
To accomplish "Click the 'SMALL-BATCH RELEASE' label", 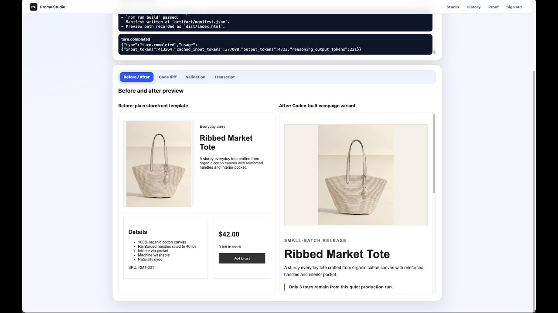I will [315, 240].
